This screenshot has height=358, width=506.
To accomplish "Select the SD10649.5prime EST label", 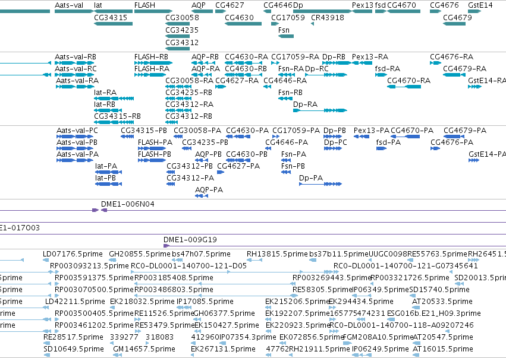I will tap(74, 349).
